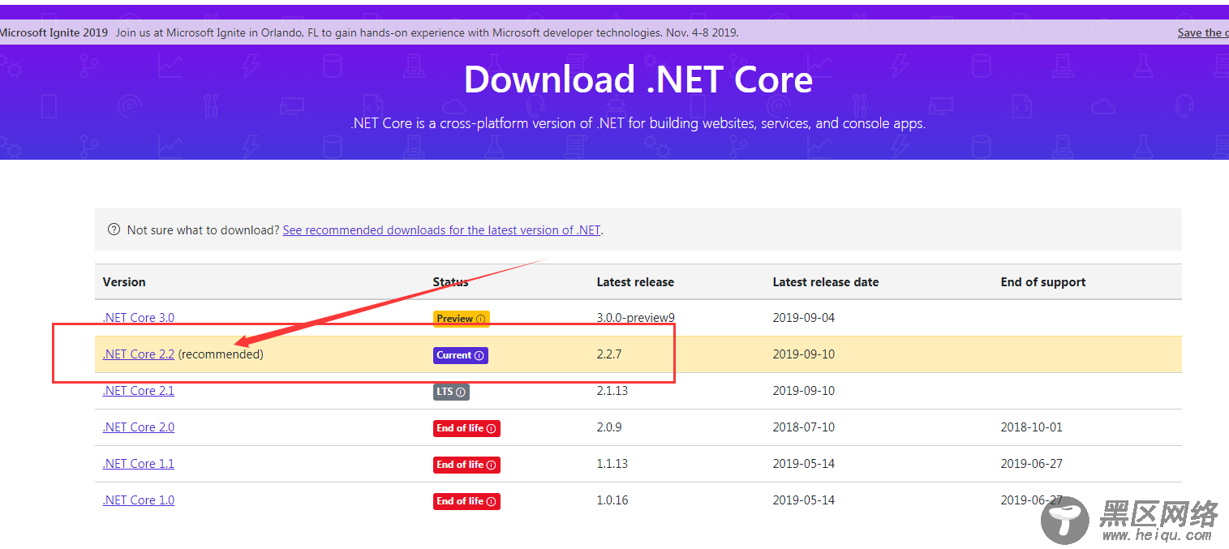Click the 'Download .NET Core' heading
Viewport: 1229px width, 549px height.
(x=638, y=79)
